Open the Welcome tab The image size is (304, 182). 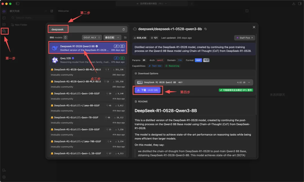coord(63,11)
